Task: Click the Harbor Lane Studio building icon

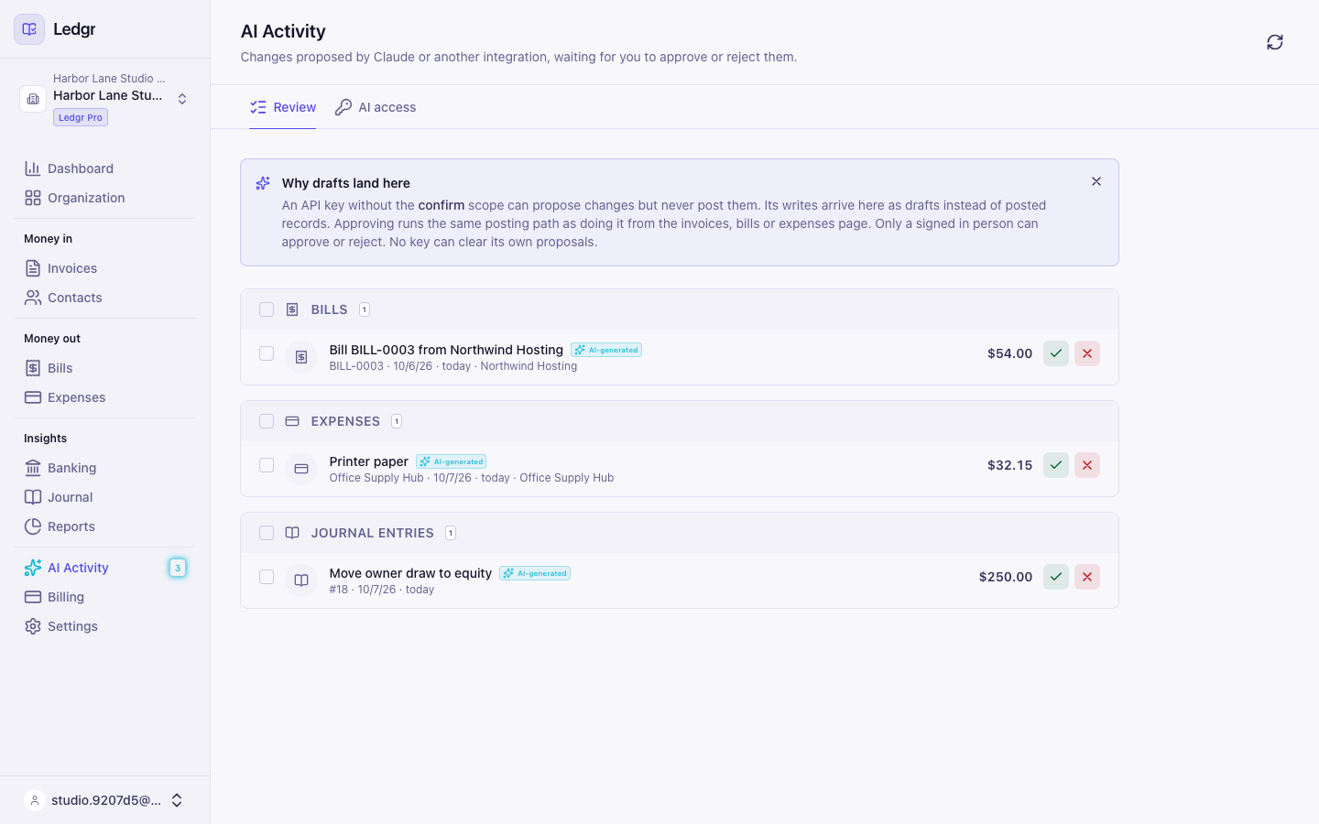Action: tap(33, 99)
